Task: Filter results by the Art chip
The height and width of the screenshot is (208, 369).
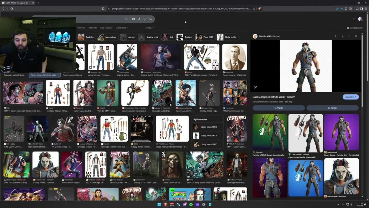Action: [x=168, y=37]
